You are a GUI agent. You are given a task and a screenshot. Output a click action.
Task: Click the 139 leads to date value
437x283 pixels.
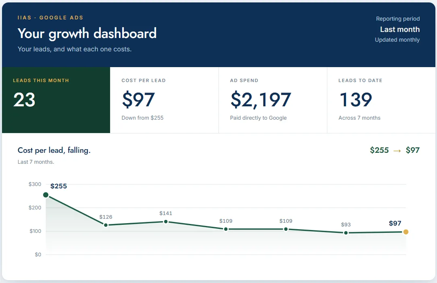356,100
